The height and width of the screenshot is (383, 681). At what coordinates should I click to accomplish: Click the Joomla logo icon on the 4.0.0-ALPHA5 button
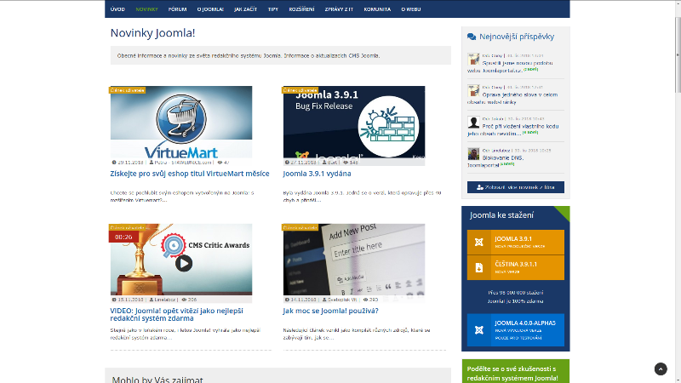[479, 330]
